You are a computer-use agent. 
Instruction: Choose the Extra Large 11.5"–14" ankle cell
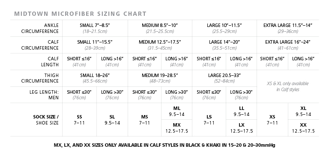pyautogui.click(x=288, y=28)
